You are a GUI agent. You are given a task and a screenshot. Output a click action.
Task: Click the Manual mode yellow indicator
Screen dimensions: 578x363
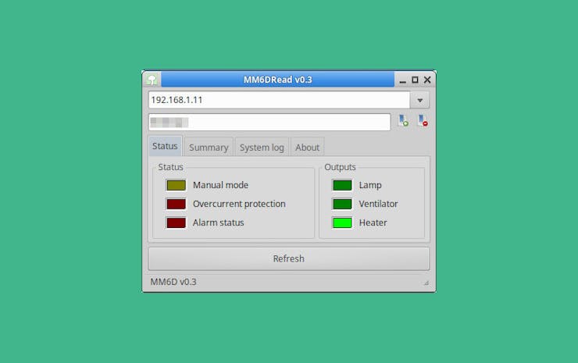point(177,185)
